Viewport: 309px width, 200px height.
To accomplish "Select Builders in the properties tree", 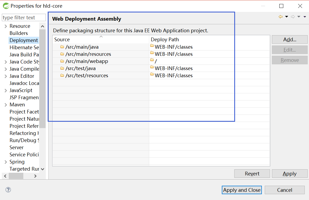I will pyautogui.click(x=19, y=33).
